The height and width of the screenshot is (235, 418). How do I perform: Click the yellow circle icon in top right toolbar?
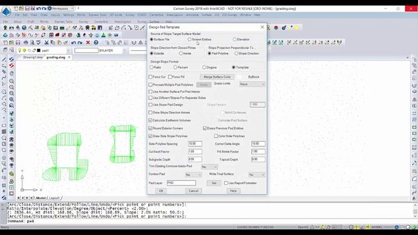pyautogui.click(x=297, y=27)
